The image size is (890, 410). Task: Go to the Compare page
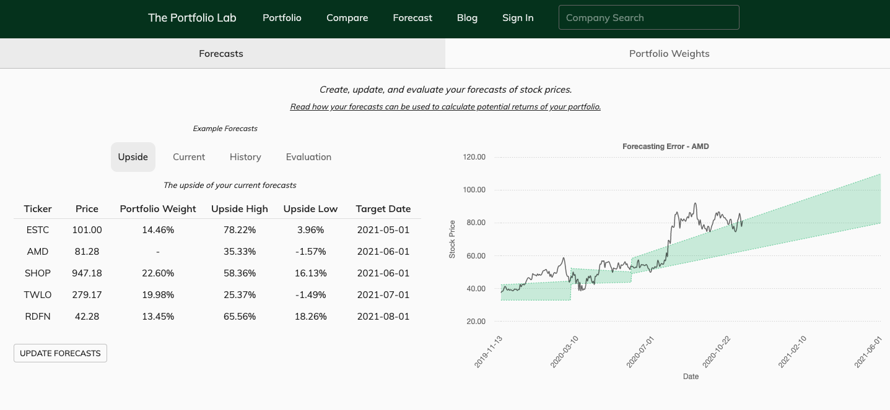click(x=347, y=18)
